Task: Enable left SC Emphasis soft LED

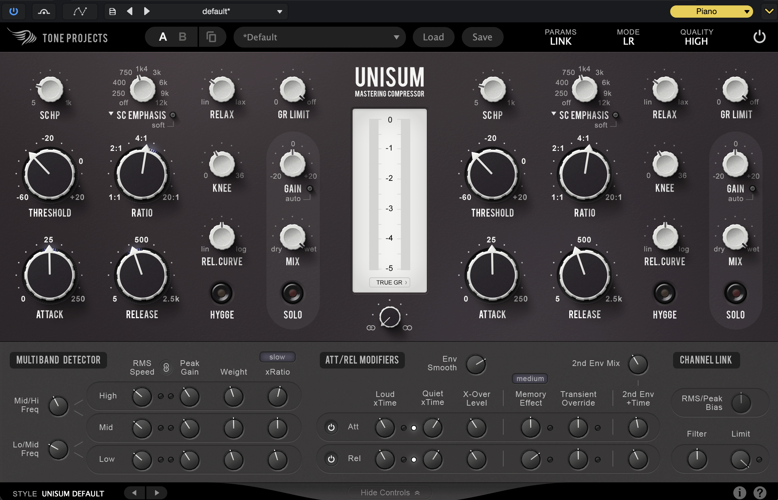Action: (x=173, y=115)
